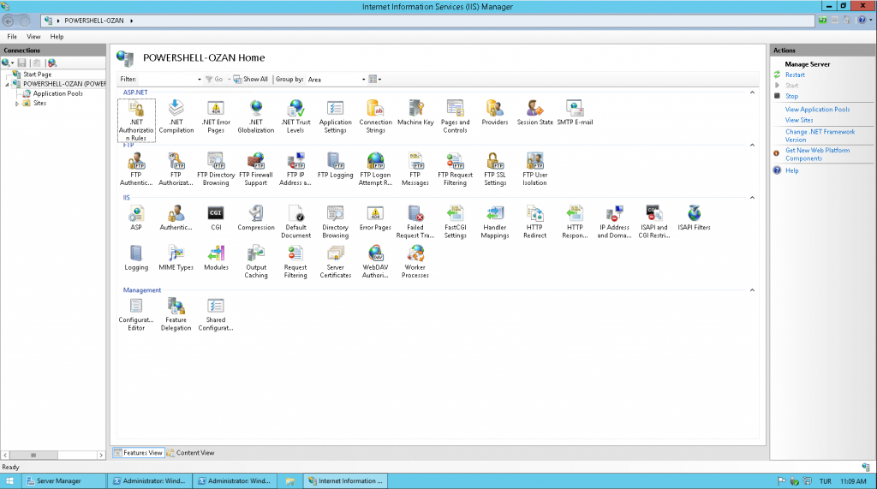
Task: Open Connection Strings feature
Action: click(375, 117)
